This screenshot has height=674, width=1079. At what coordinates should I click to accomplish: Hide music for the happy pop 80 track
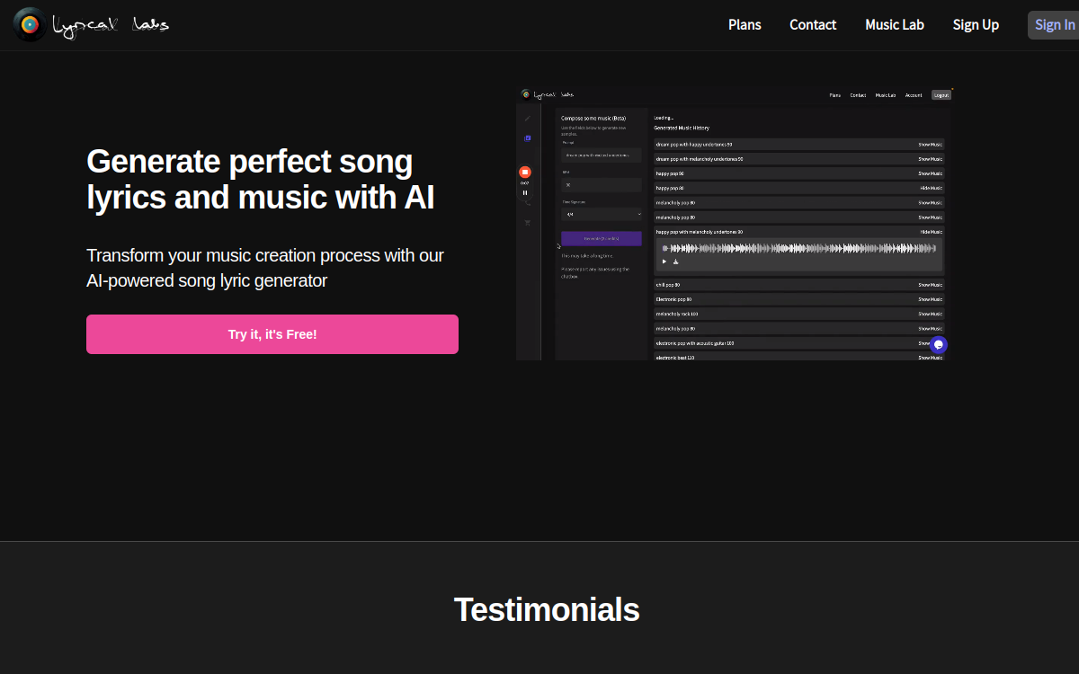(x=931, y=188)
